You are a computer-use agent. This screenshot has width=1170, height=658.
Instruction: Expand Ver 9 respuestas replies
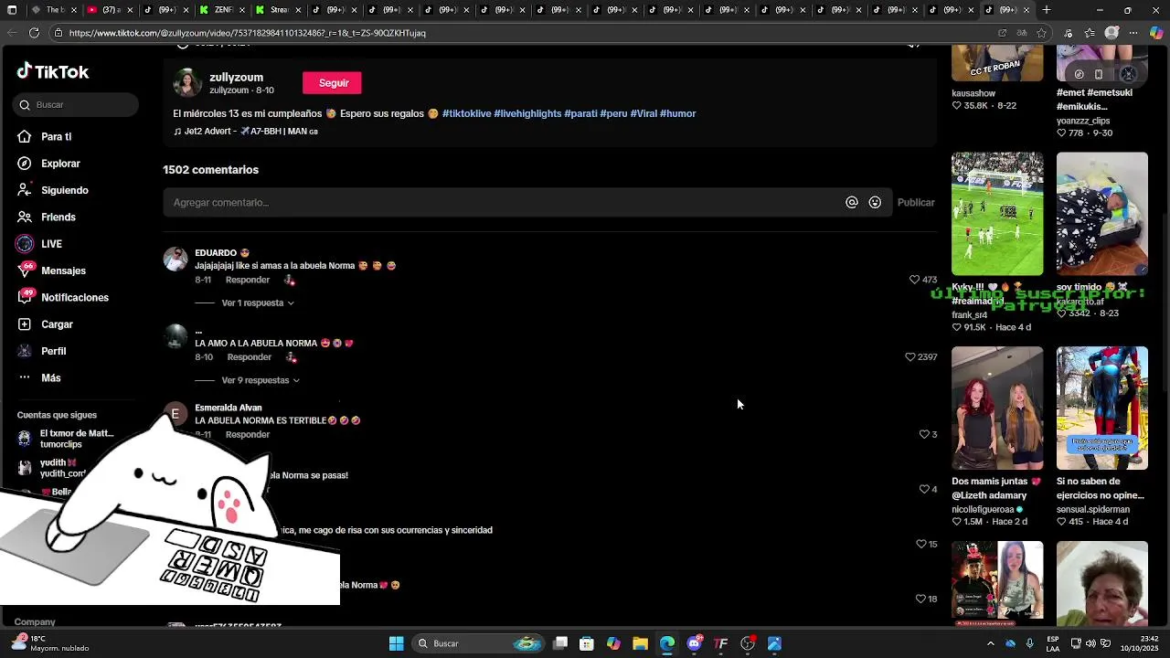coord(261,380)
